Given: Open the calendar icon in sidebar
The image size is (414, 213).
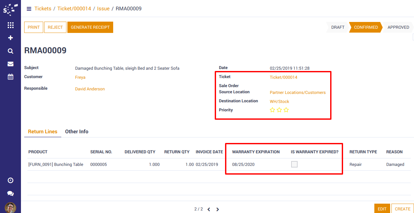Looking at the screenshot, I should pyautogui.click(x=10, y=77).
